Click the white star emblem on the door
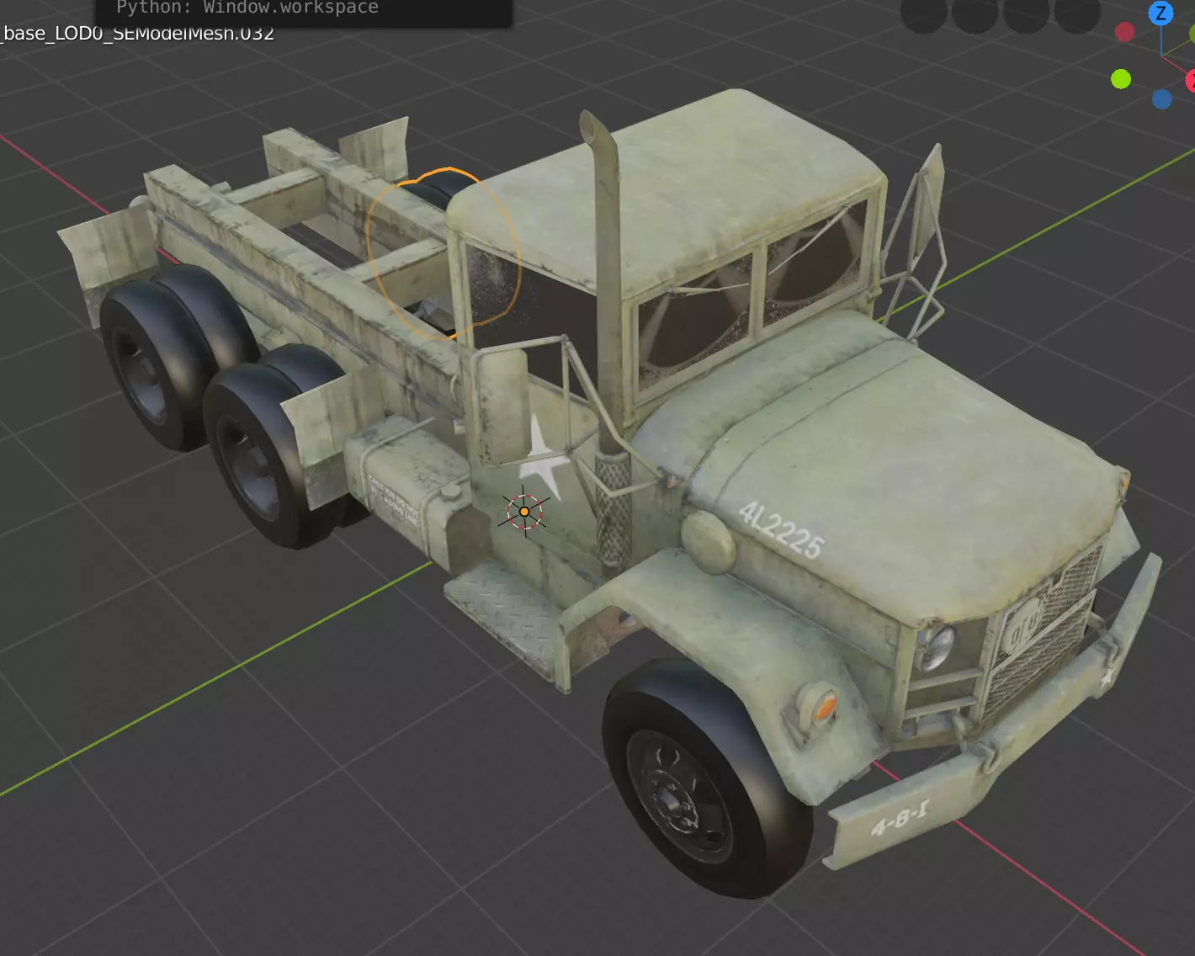Image resolution: width=1195 pixels, height=956 pixels. pos(543,461)
